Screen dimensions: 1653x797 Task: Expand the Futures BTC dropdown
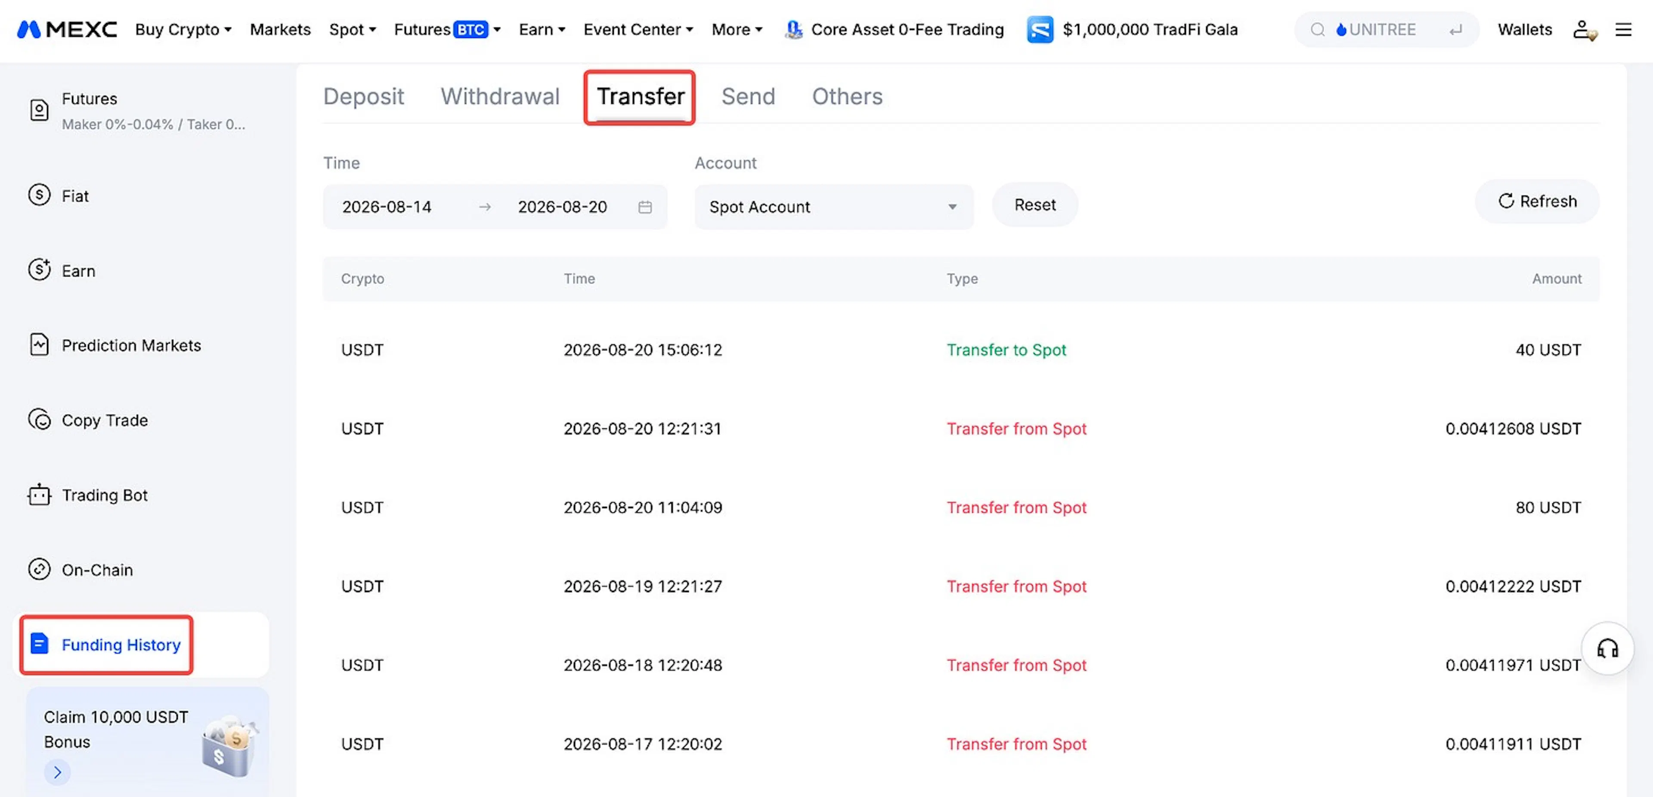(447, 30)
